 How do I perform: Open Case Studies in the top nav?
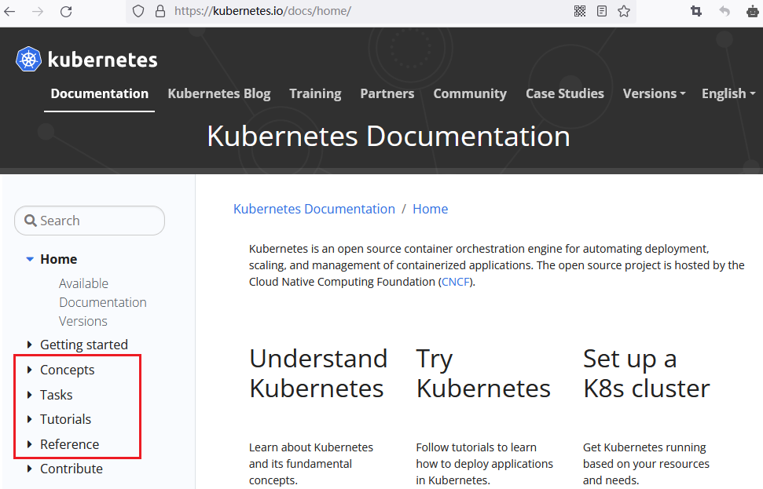pos(565,93)
